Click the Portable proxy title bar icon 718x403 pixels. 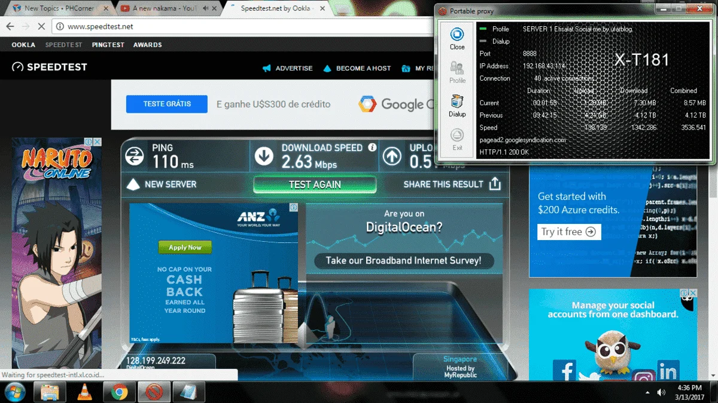(x=443, y=11)
